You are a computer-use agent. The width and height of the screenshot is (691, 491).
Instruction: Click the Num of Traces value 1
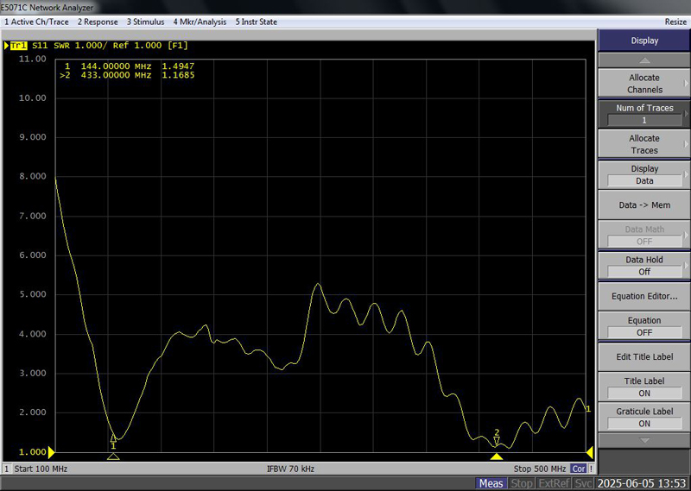pyautogui.click(x=644, y=120)
